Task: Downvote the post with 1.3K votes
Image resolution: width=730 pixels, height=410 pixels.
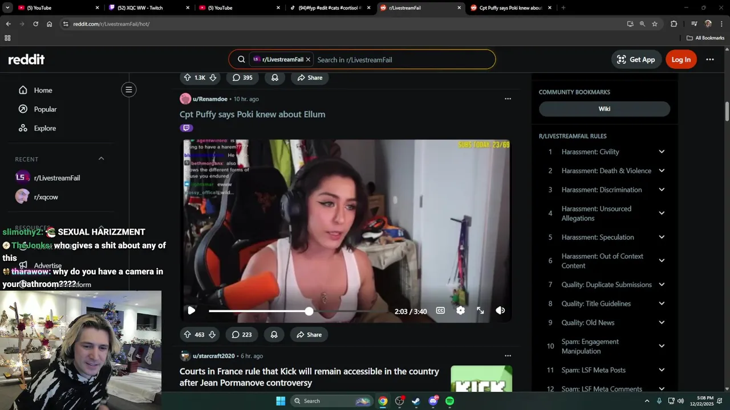Action: pyautogui.click(x=213, y=77)
